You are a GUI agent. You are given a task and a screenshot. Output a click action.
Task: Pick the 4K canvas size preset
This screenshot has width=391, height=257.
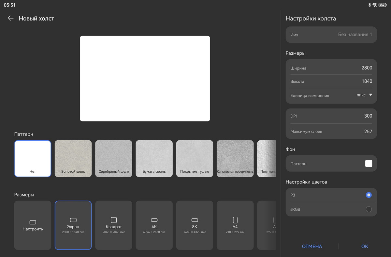coord(154,225)
